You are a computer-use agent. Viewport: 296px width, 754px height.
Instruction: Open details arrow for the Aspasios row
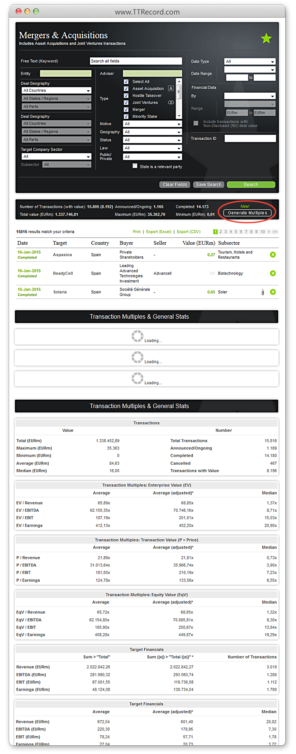point(273,255)
